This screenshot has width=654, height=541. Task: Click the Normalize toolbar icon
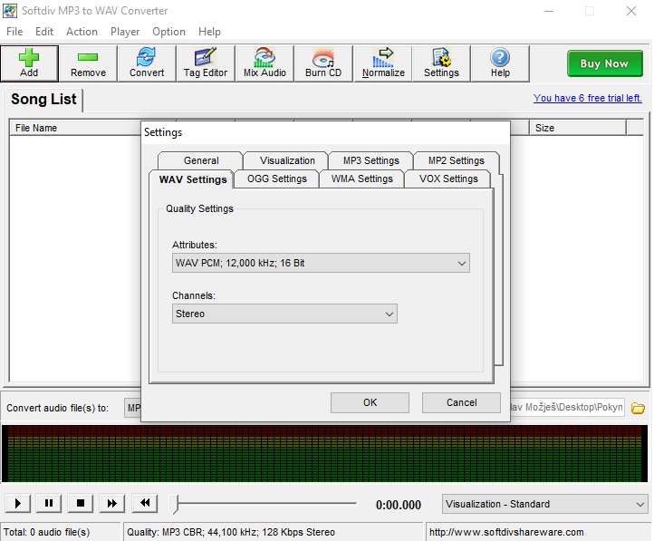(x=383, y=63)
